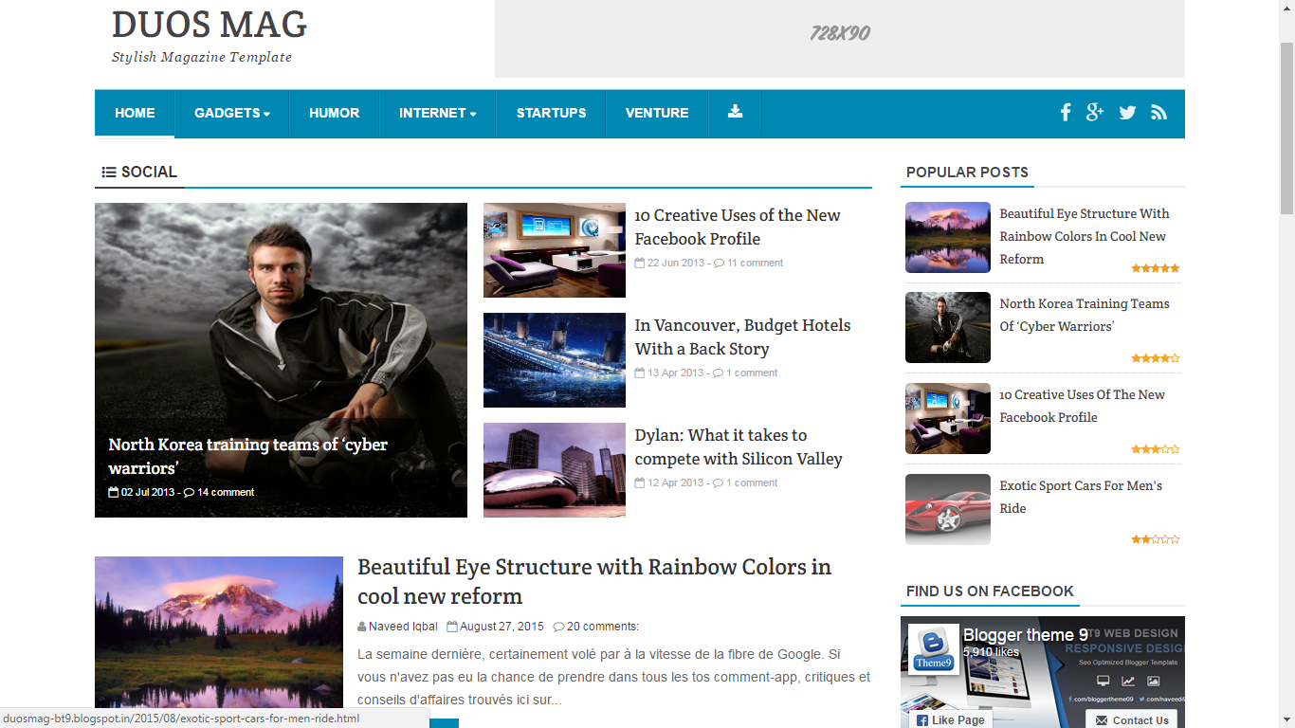This screenshot has height=728, width=1295.
Task: Open the STARTUPS menu item
Action: (551, 113)
